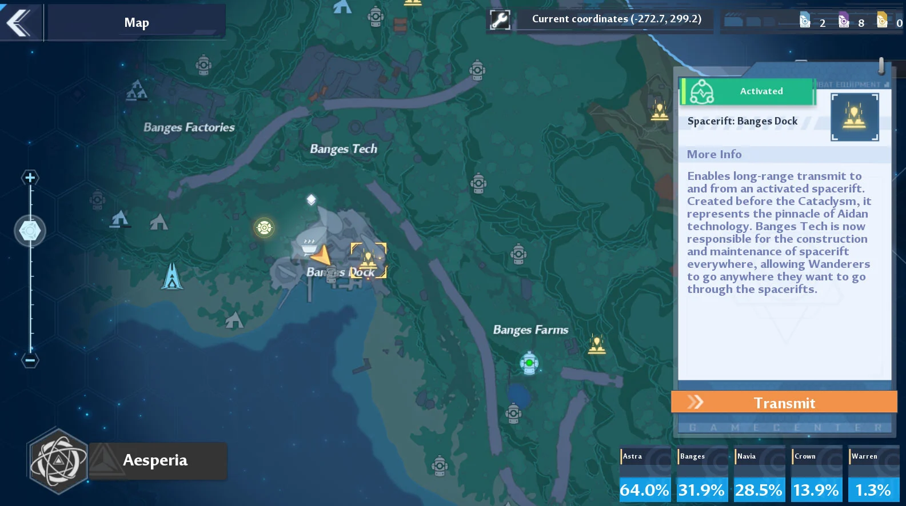Select the supply pod near Banges Factories
Screen dimensions: 906x506
pos(203,65)
